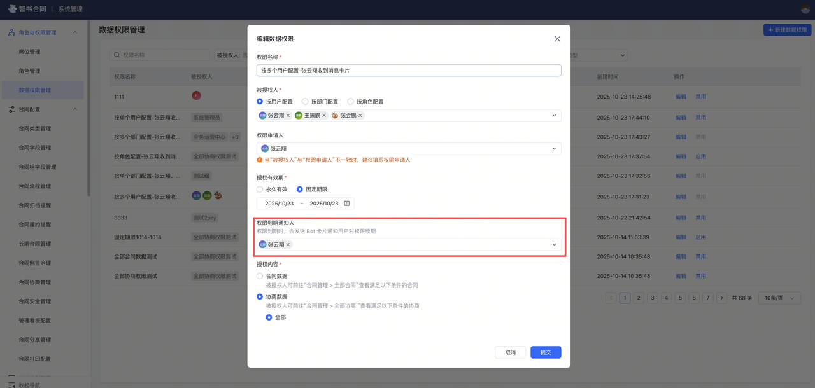This screenshot has height=388, width=815.
Task: Click the 角色与权限管理 sidebar icon
Action: tap(11, 32)
